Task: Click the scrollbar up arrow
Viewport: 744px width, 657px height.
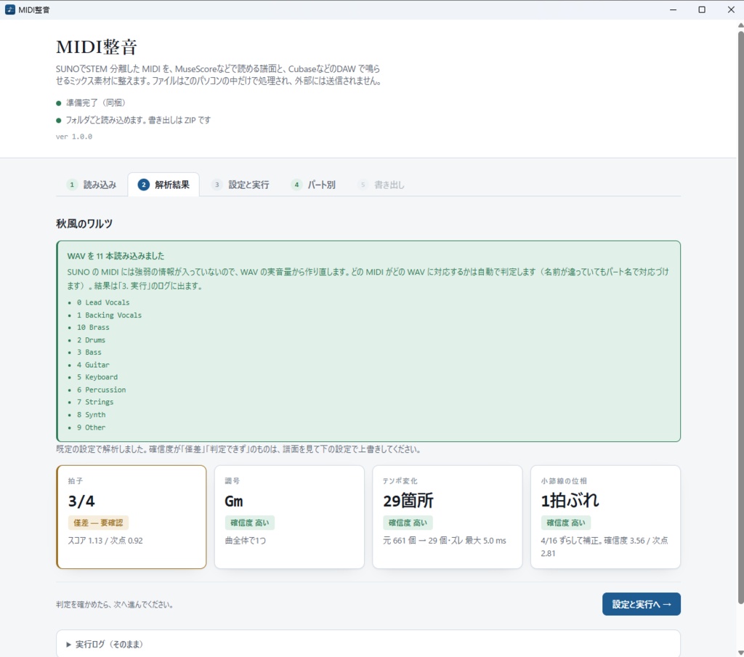Action: point(740,25)
